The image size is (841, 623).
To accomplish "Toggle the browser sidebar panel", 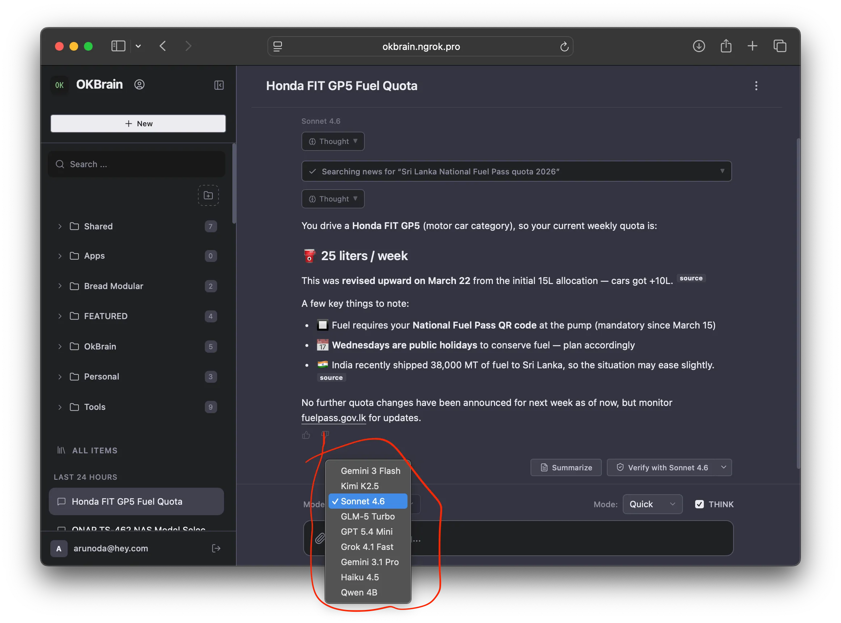I will pyautogui.click(x=118, y=46).
